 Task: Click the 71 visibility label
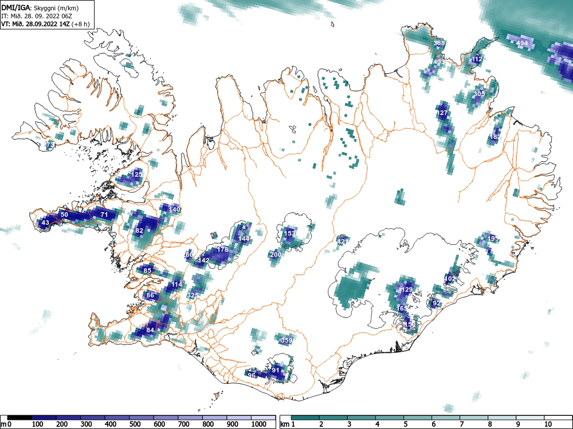[x=104, y=214]
